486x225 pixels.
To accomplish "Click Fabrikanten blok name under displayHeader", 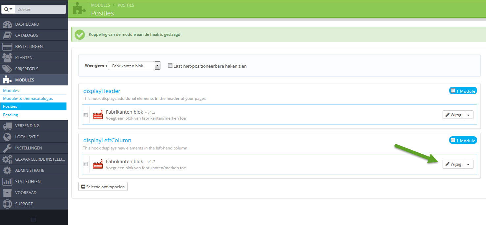I will pyautogui.click(x=124, y=112).
